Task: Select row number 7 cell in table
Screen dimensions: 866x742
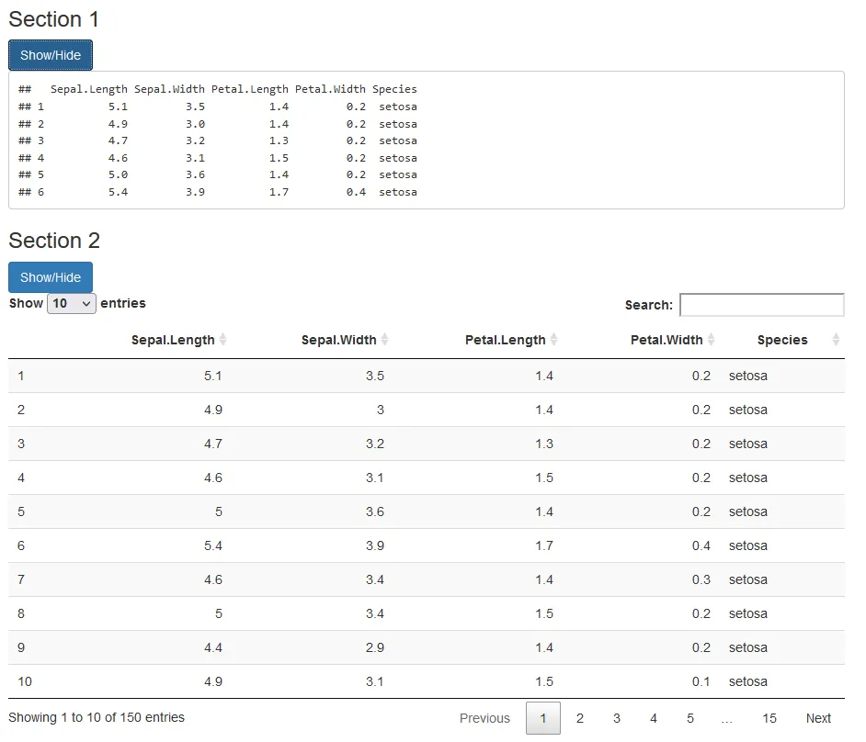Action: coord(21,579)
